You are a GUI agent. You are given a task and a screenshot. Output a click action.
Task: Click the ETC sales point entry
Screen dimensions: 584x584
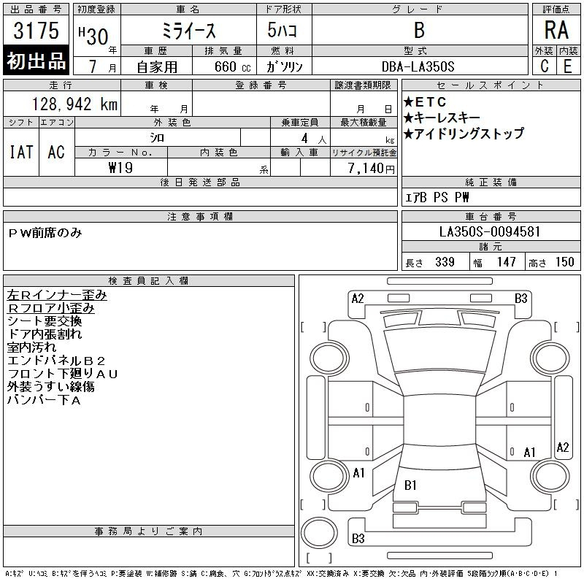[x=425, y=101]
